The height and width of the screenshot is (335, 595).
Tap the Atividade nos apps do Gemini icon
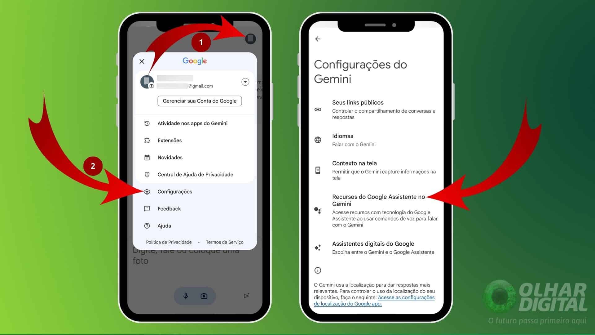(147, 123)
